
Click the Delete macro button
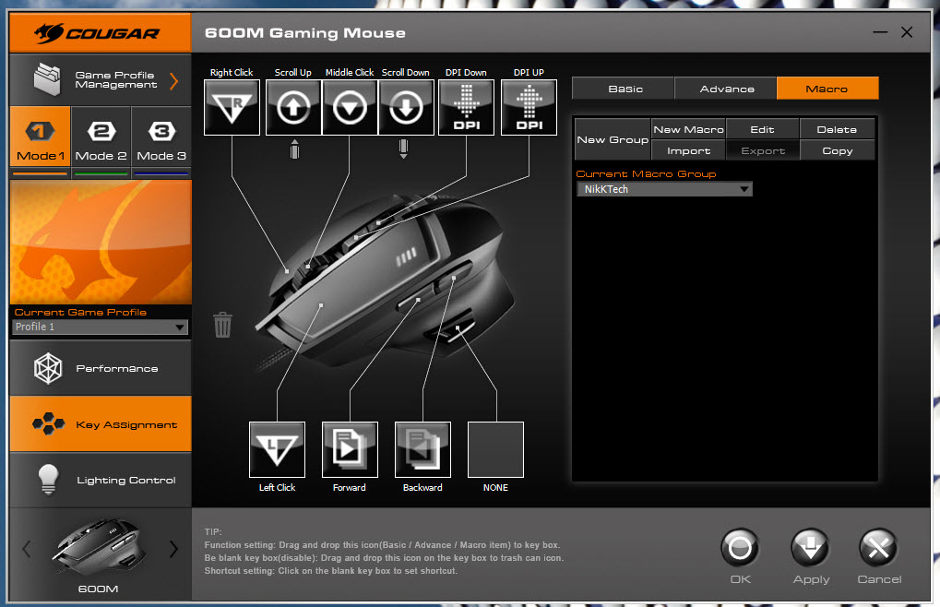(837, 129)
